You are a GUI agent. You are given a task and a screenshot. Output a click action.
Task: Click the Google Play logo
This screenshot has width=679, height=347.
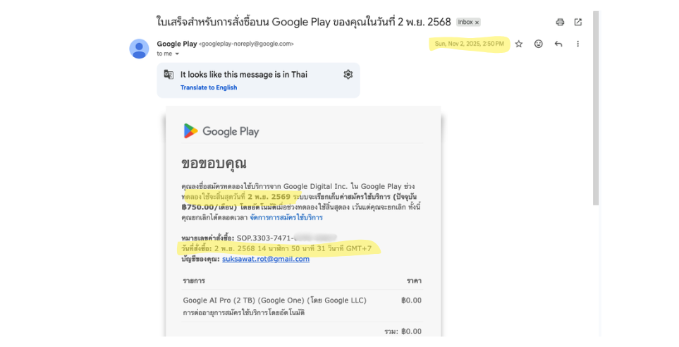pyautogui.click(x=221, y=130)
